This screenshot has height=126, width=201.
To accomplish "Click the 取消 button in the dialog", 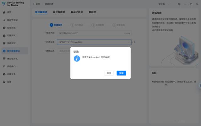I will (109, 73).
